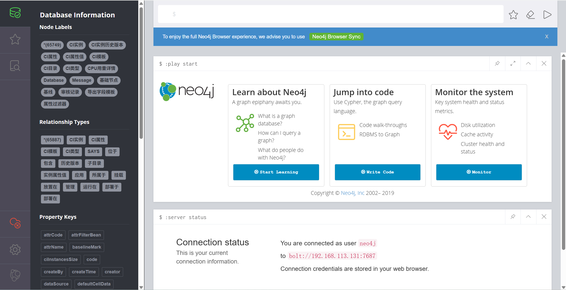Open the Cloud sync sidebar icon
Viewport: 566px width, 290px height.
pyautogui.click(x=15, y=223)
